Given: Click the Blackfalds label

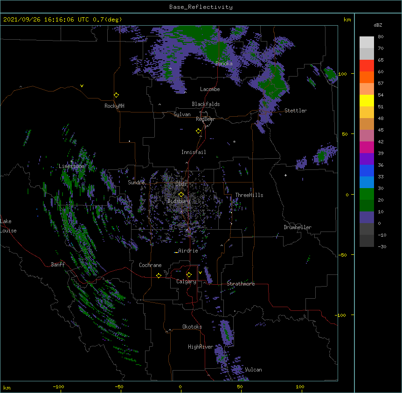Looking at the screenshot, I should [206, 104].
